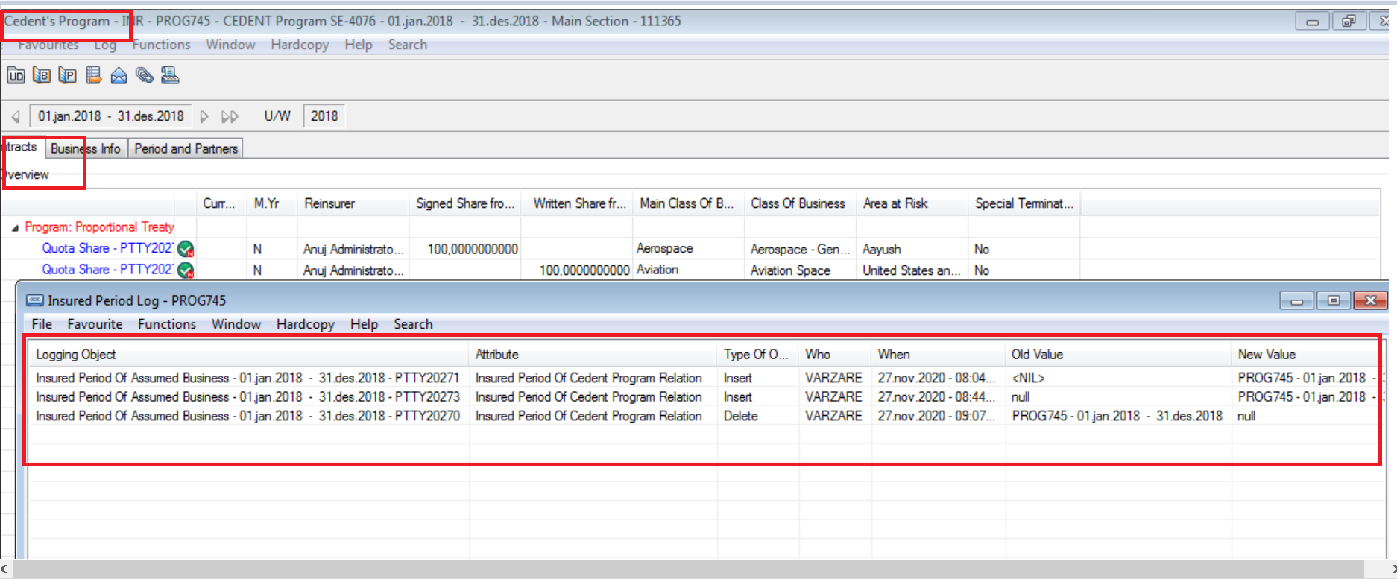Select second Quota Share treaty row
Screen dimensions: 1397x579
coord(107,270)
